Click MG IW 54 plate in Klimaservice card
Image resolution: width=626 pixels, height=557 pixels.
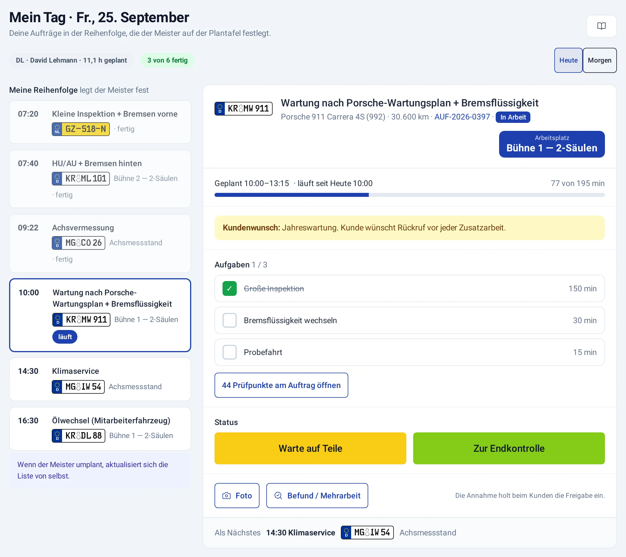point(78,387)
